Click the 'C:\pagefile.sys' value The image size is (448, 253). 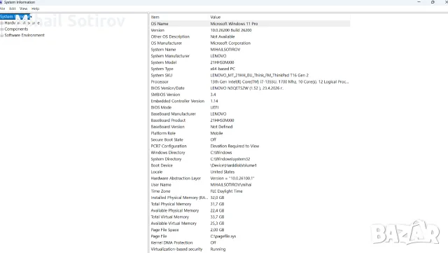point(223,236)
